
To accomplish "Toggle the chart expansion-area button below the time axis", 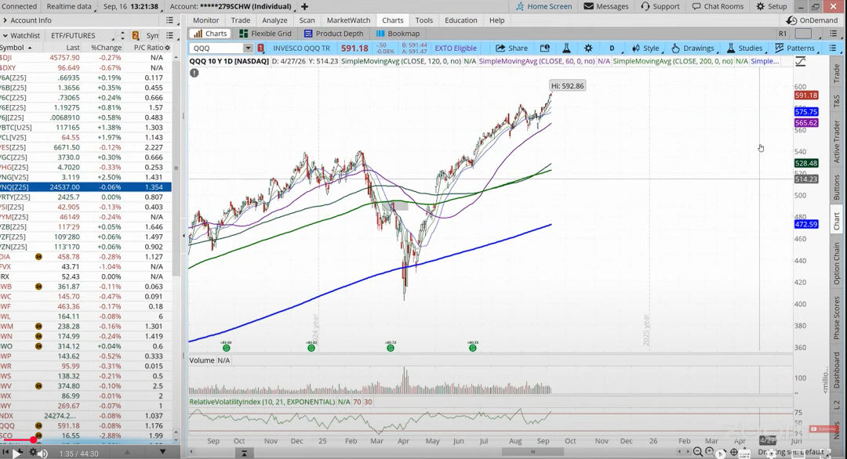I will pyautogui.click(x=244, y=453).
